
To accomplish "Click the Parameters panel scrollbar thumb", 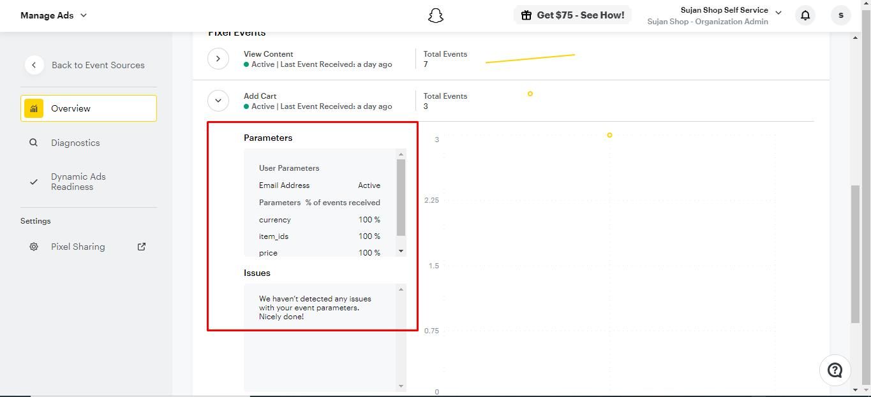I will [401, 197].
